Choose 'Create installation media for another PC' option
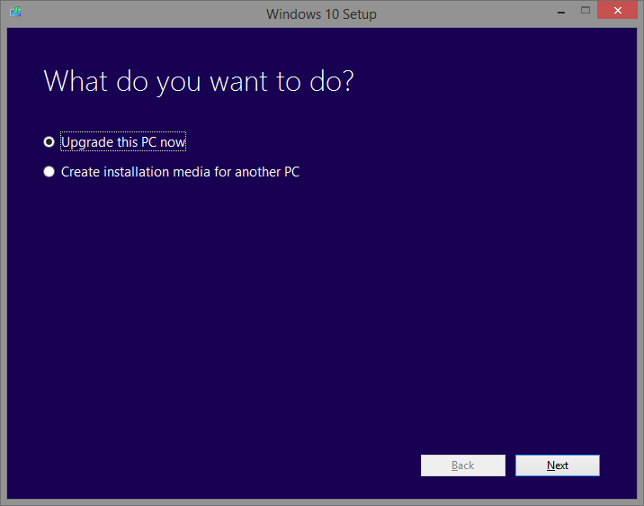The image size is (644, 506). pyautogui.click(x=49, y=172)
